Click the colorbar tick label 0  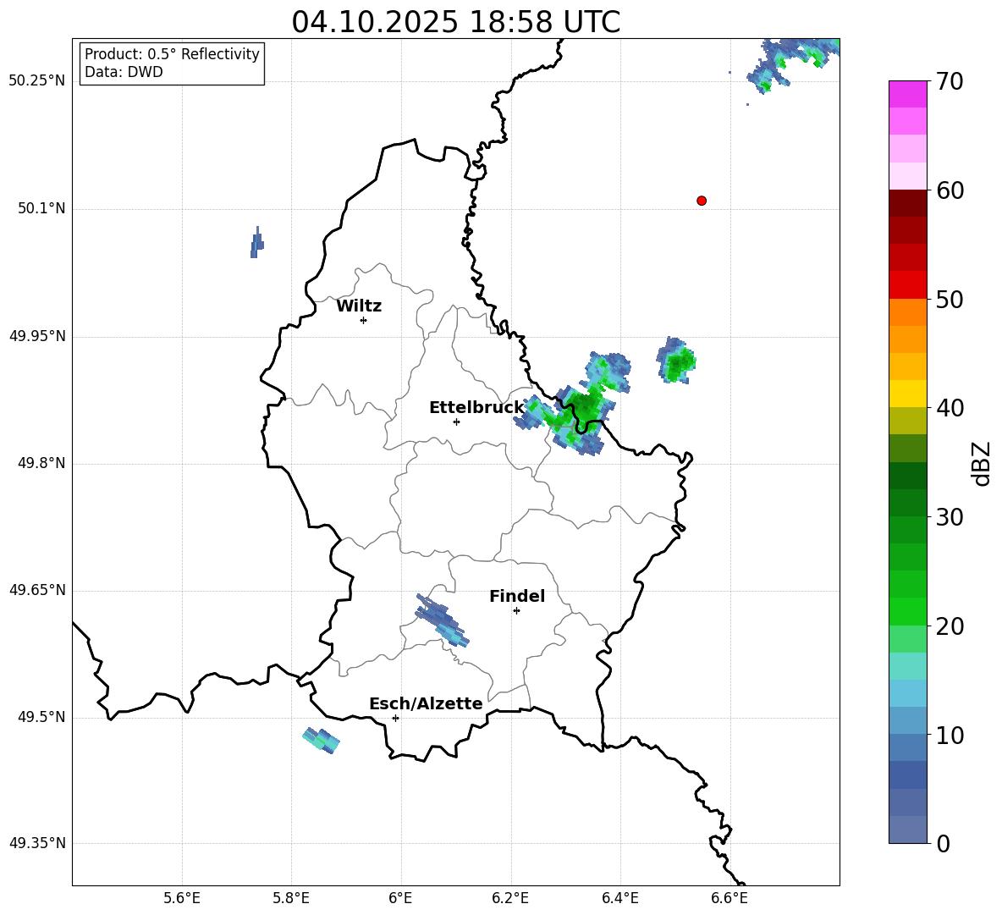click(x=943, y=843)
